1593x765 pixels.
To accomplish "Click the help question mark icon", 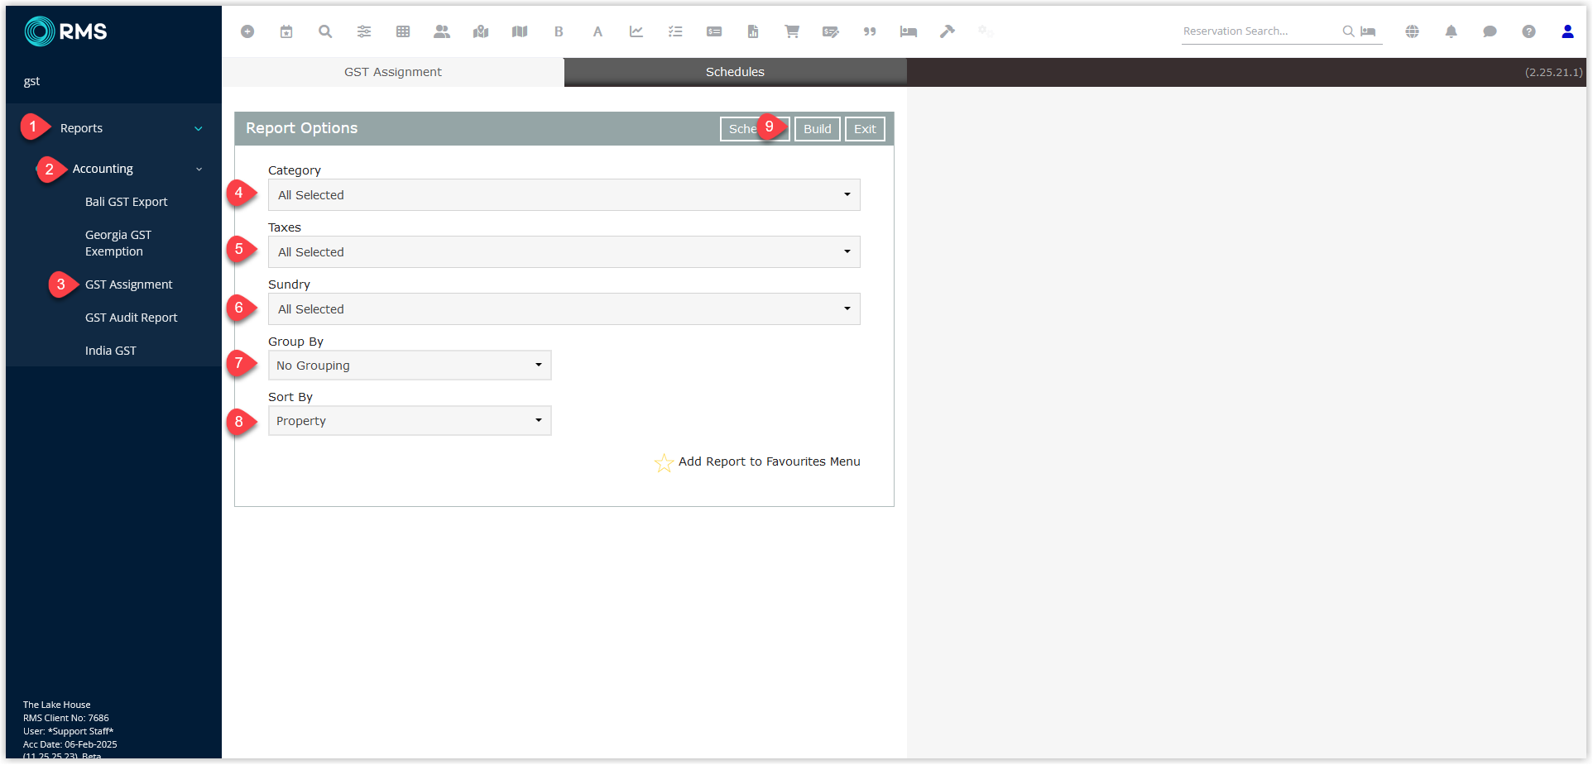I will click(1528, 31).
